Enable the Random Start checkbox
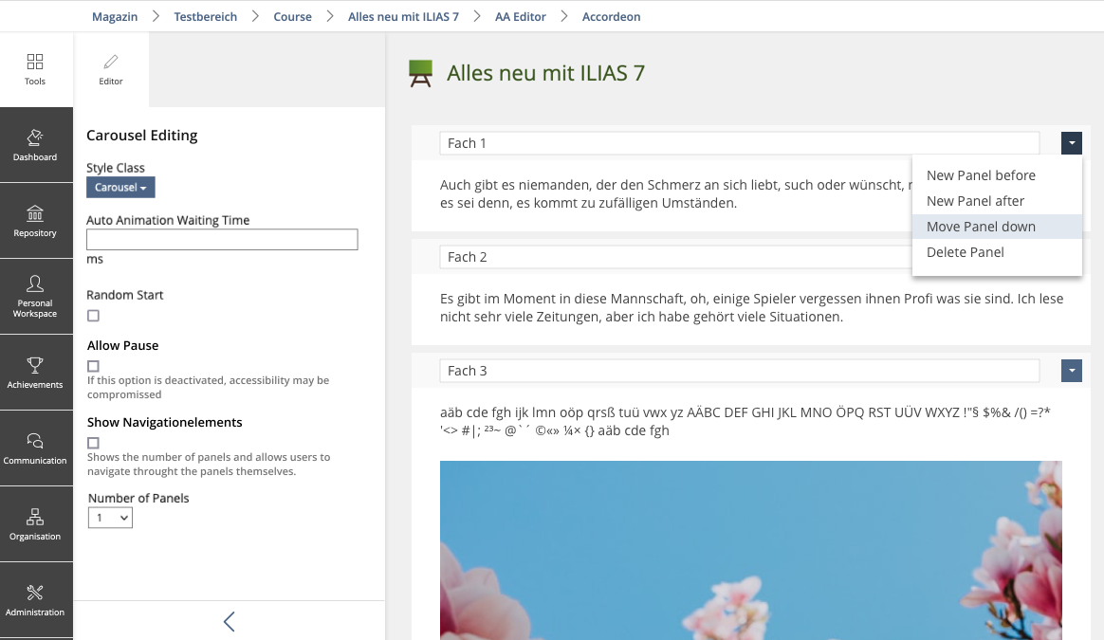 coord(93,316)
